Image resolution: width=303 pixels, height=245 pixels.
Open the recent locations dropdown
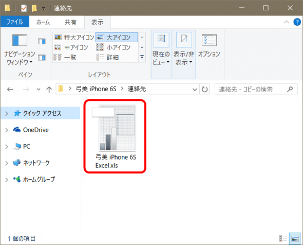[39, 89]
